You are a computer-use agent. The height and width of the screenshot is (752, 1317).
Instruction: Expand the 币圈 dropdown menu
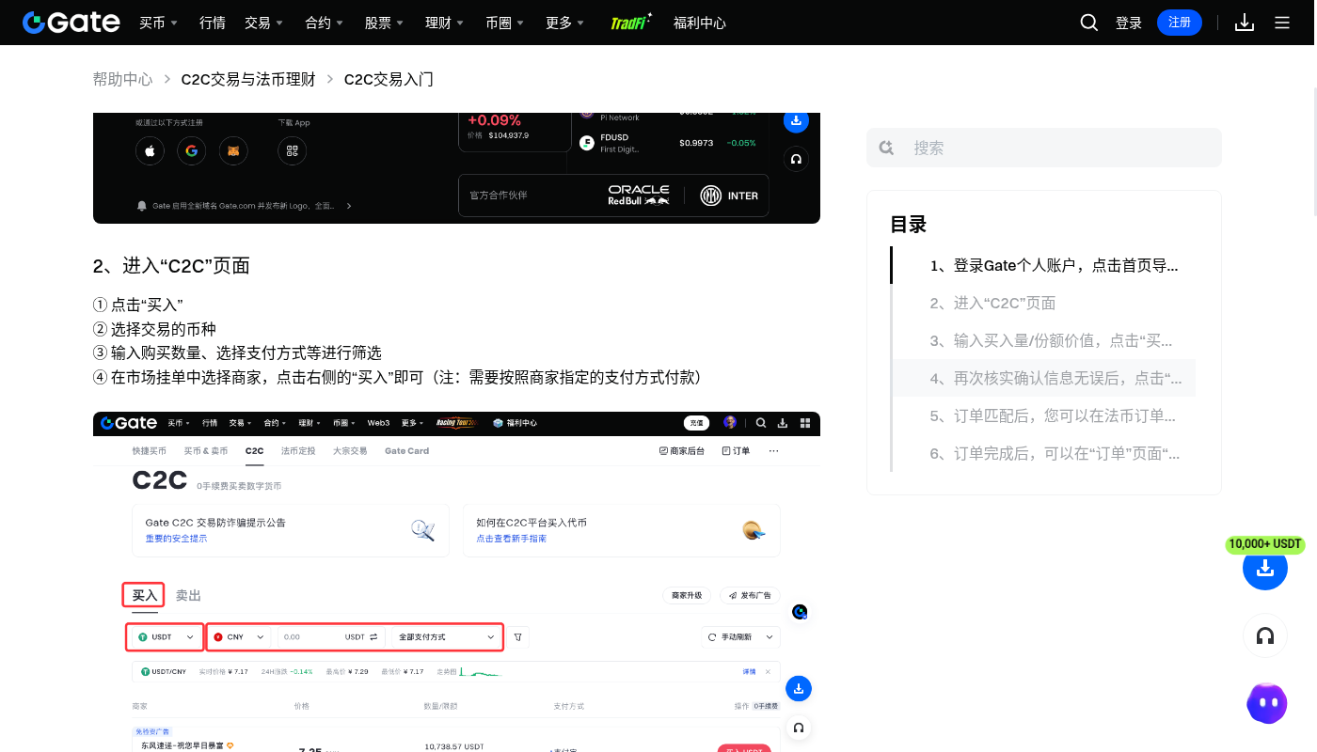click(504, 23)
